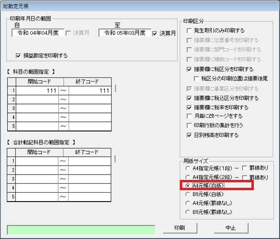The width and height of the screenshot is (280, 239).
Task: Click 終了コード header in 合計転記科目 table
Action: click(x=87, y=152)
